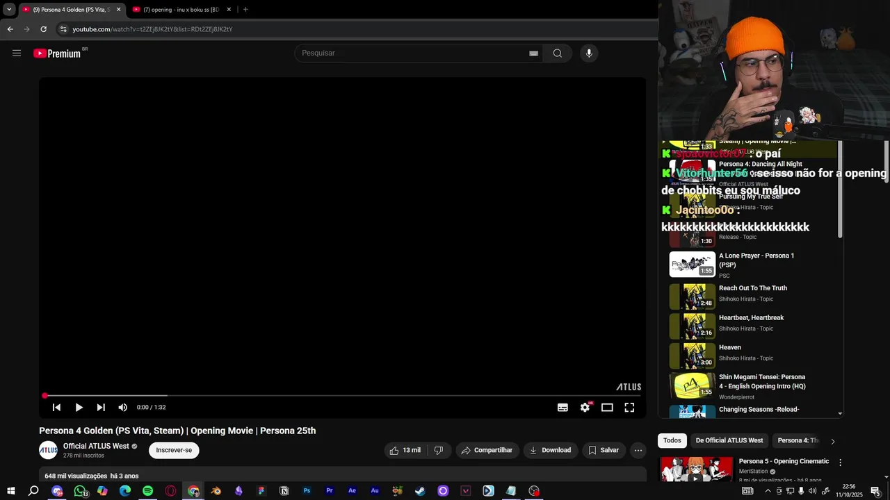Mute the video volume speaker icon
Viewport: 890px width, 500px height.
(122, 408)
